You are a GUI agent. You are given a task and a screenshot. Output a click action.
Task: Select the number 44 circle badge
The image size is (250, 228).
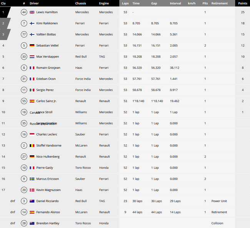point(24,12)
